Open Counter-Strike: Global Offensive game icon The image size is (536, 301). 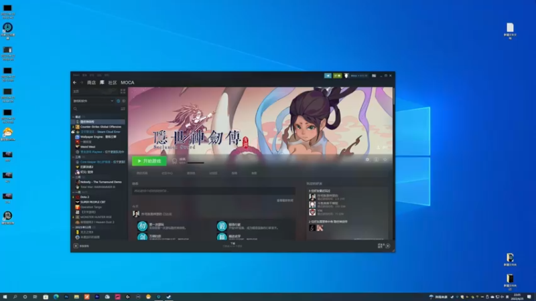click(78, 126)
